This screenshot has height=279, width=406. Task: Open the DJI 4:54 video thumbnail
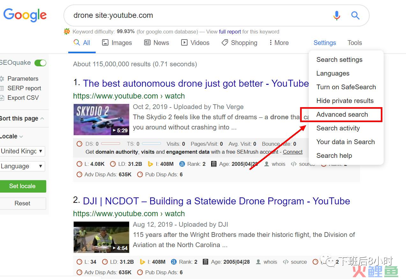pyautogui.click(x=101, y=237)
